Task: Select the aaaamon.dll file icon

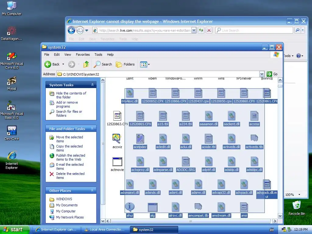Action: coord(209,116)
